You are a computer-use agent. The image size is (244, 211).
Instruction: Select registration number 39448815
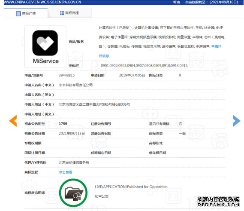pos(66,75)
